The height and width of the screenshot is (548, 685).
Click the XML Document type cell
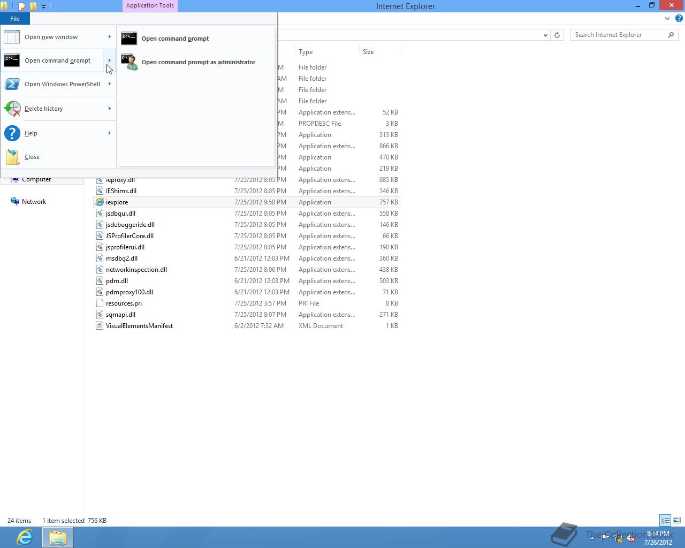pos(321,326)
